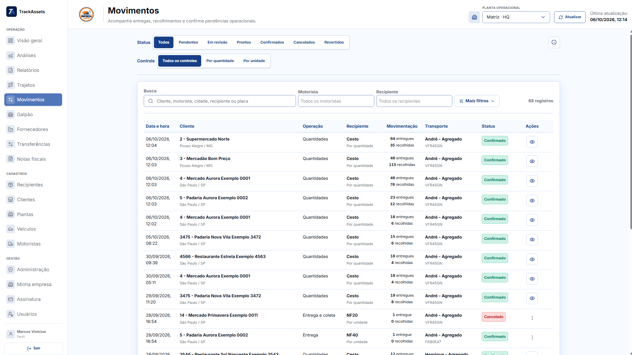The width and height of the screenshot is (632, 355).
Task: Open the Visão geral dashboard icon
Action: point(11,41)
